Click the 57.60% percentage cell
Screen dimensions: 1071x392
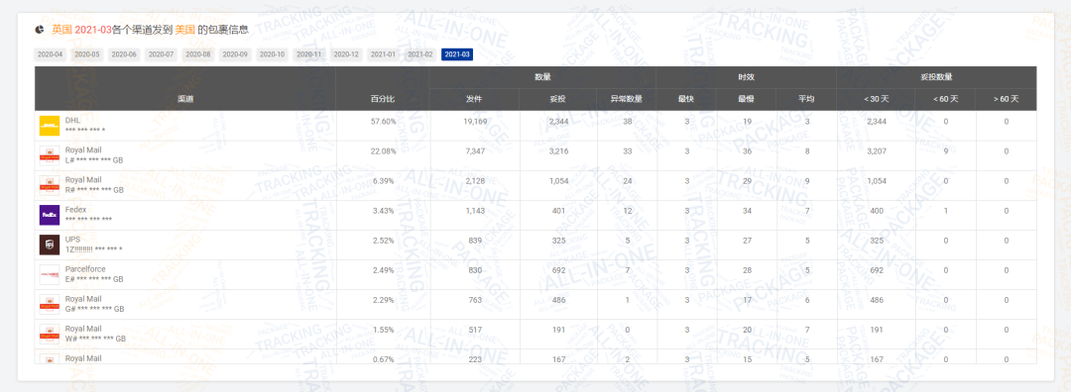pyautogui.click(x=383, y=122)
